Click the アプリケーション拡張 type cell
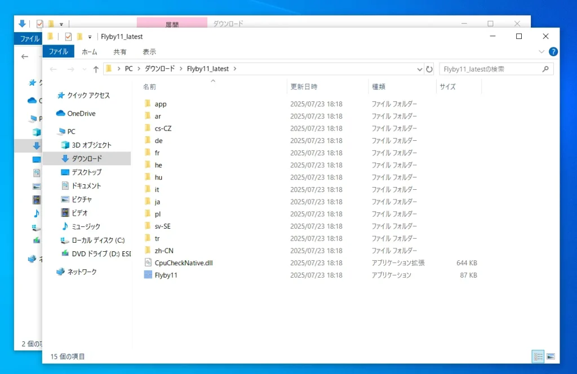 pyautogui.click(x=398, y=263)
